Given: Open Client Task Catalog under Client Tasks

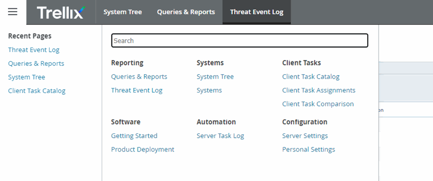Looking at the screenshot, I should click(x=311, y=76).
